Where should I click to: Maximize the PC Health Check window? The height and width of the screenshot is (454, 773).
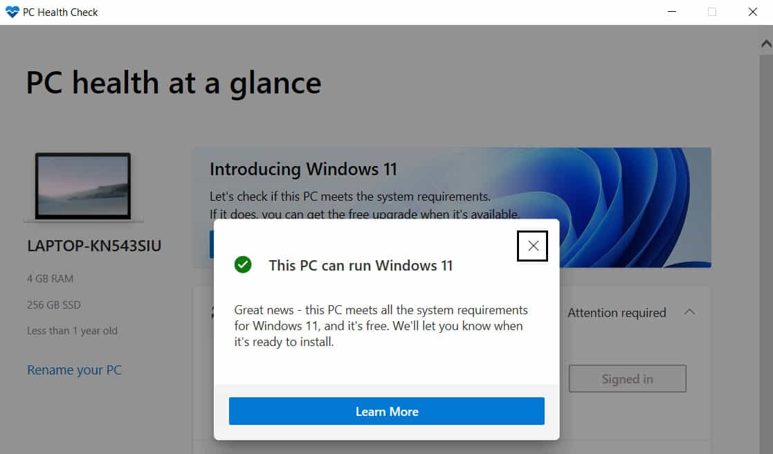tap(712, 12)
